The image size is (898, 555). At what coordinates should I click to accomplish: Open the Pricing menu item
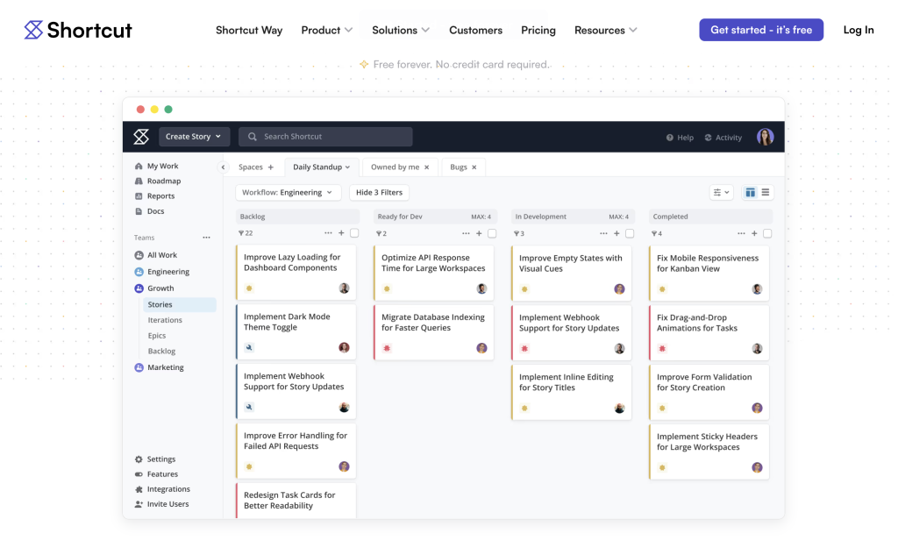(538, 30)
